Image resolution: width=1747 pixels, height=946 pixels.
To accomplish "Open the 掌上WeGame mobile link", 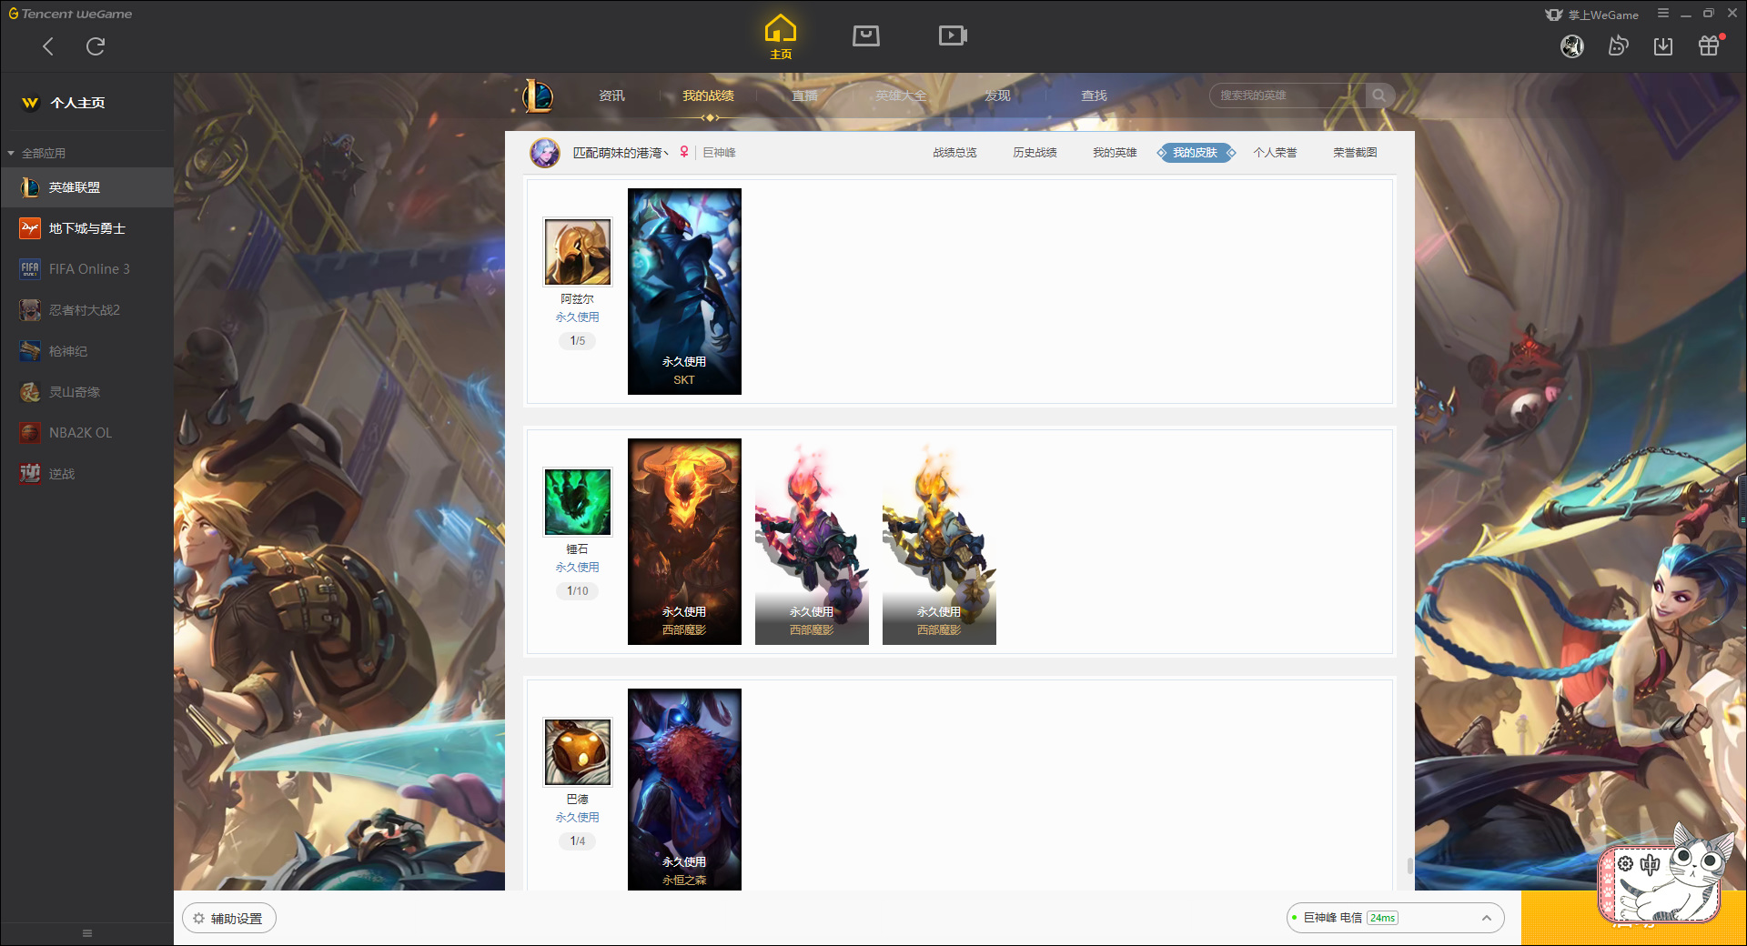I will pos(1592,15).
